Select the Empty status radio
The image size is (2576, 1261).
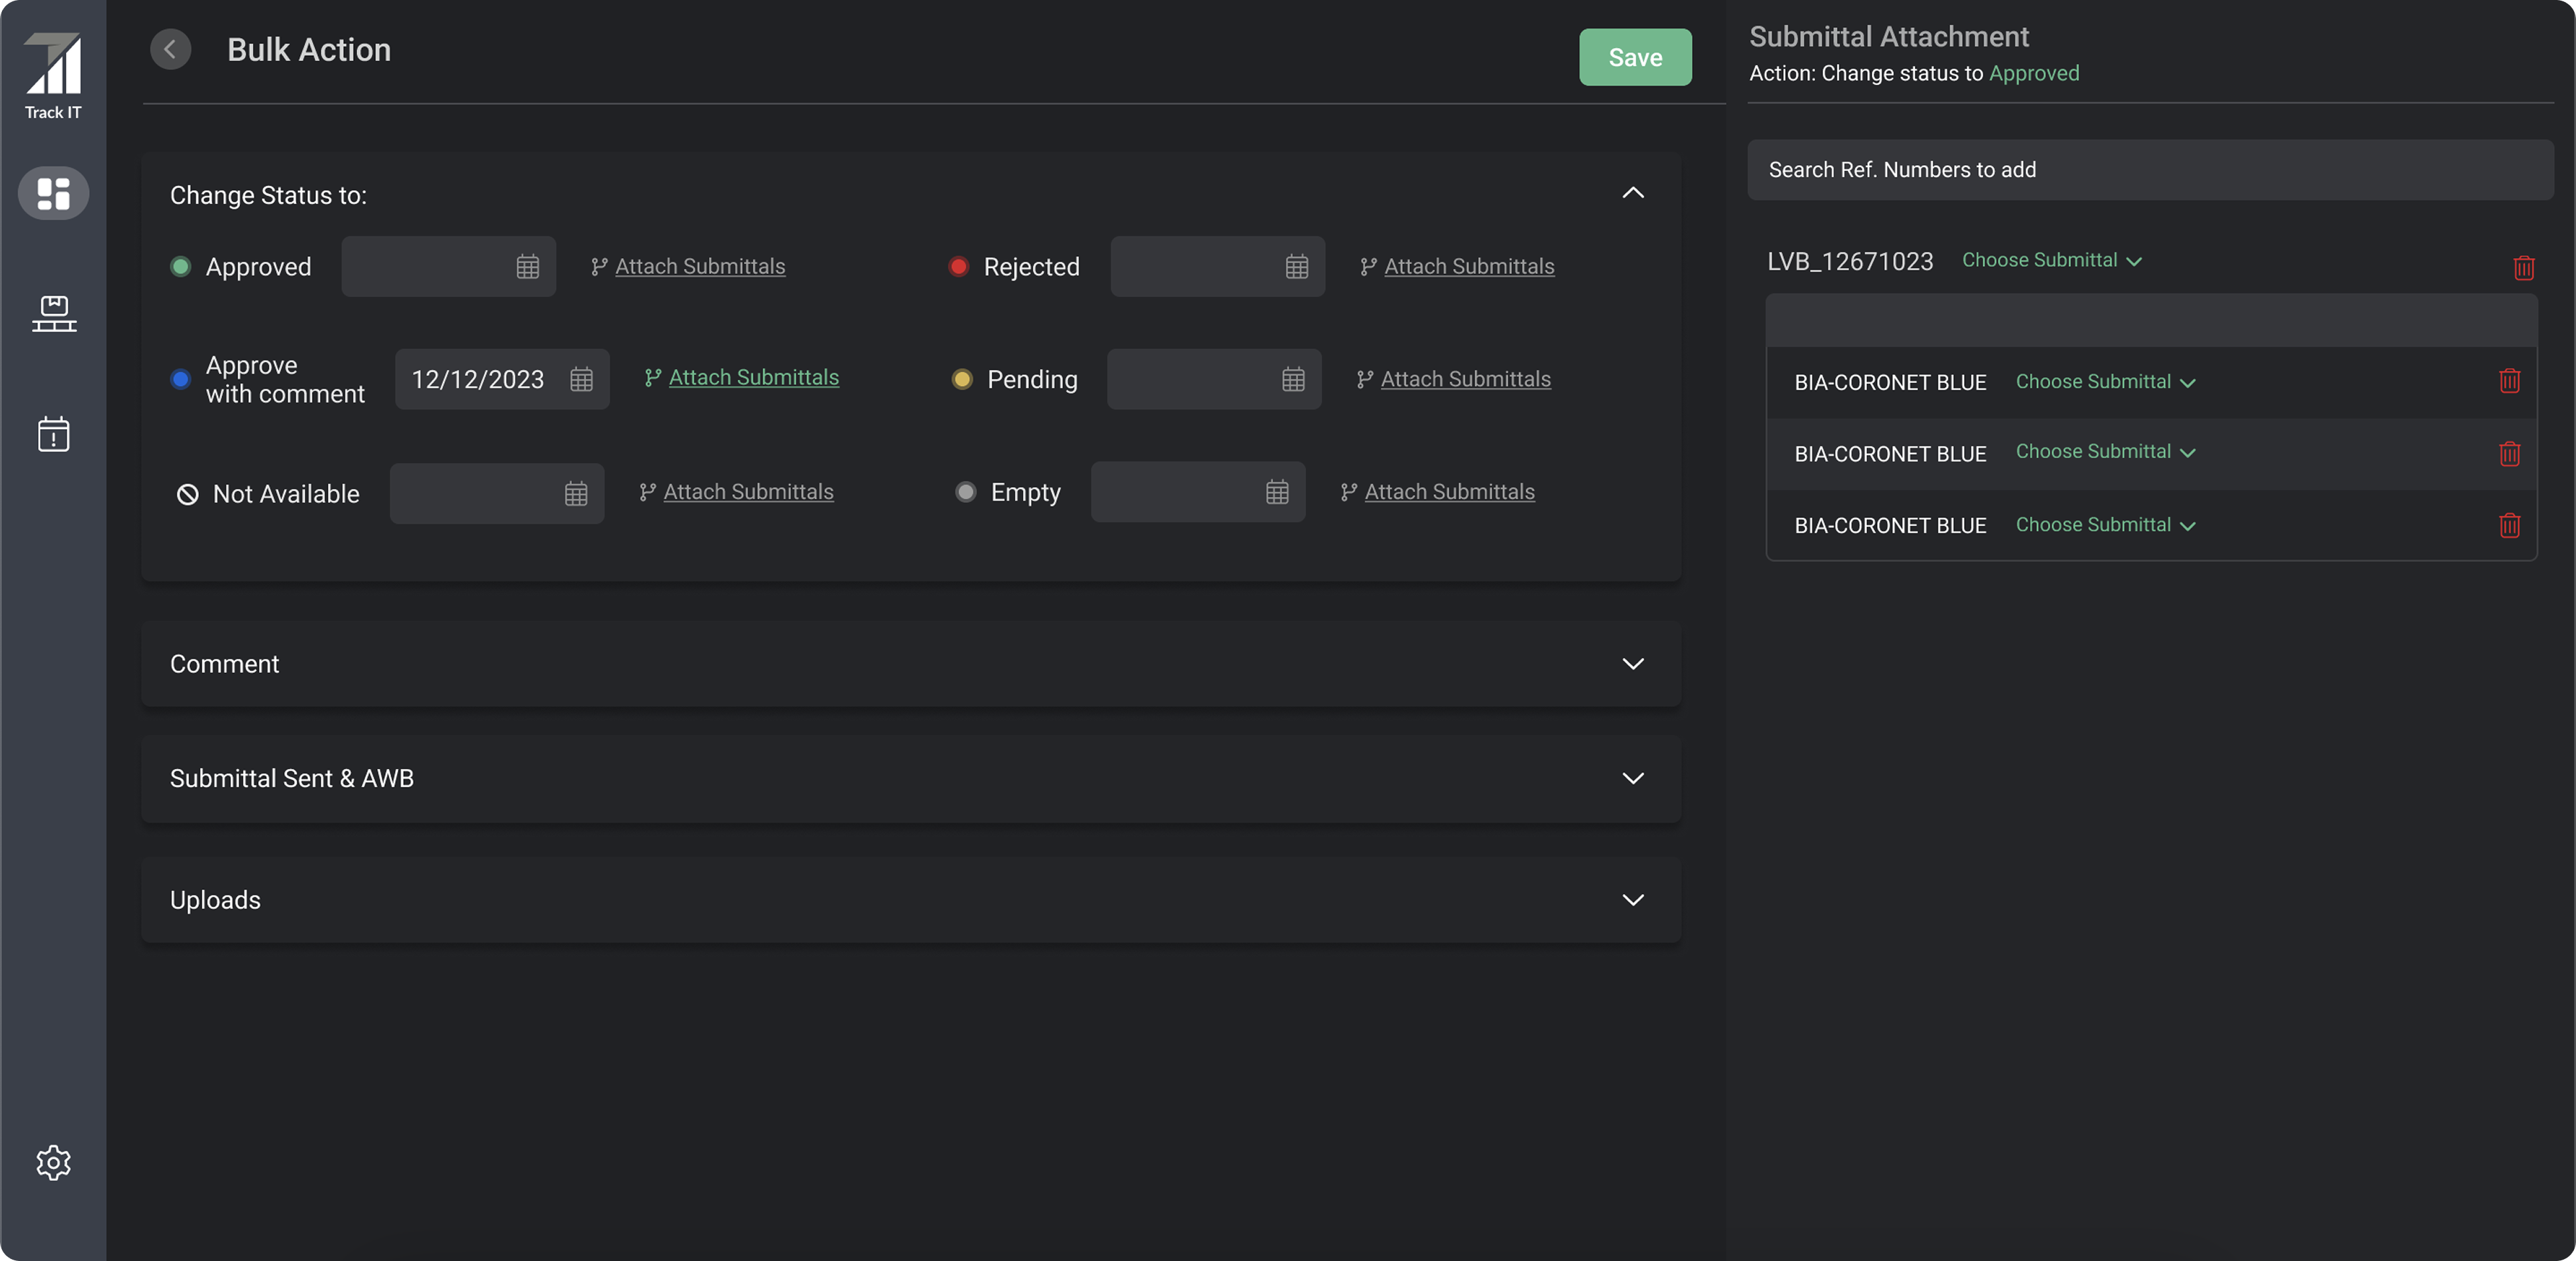pos(965,492)
